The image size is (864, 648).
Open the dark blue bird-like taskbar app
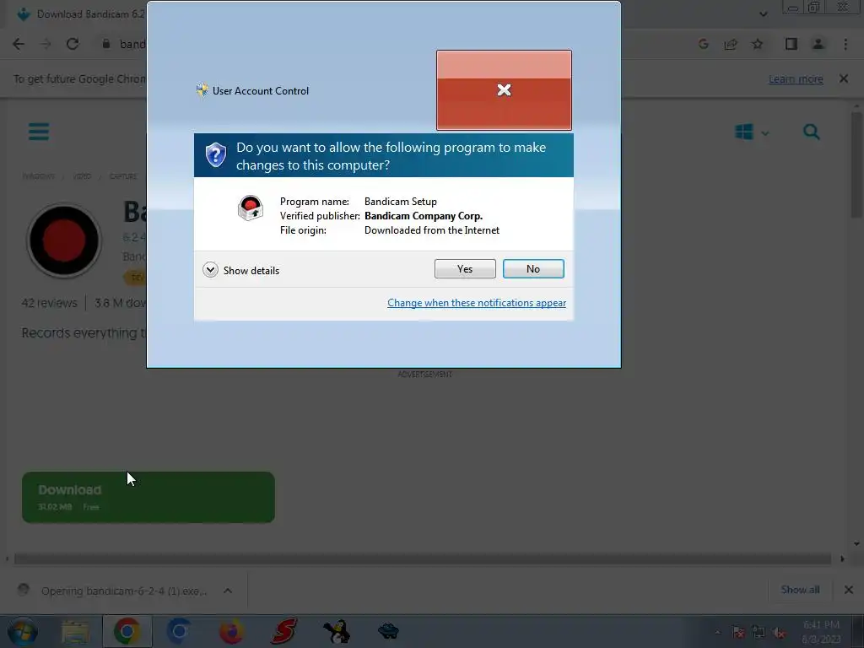(x=388, y=631)
